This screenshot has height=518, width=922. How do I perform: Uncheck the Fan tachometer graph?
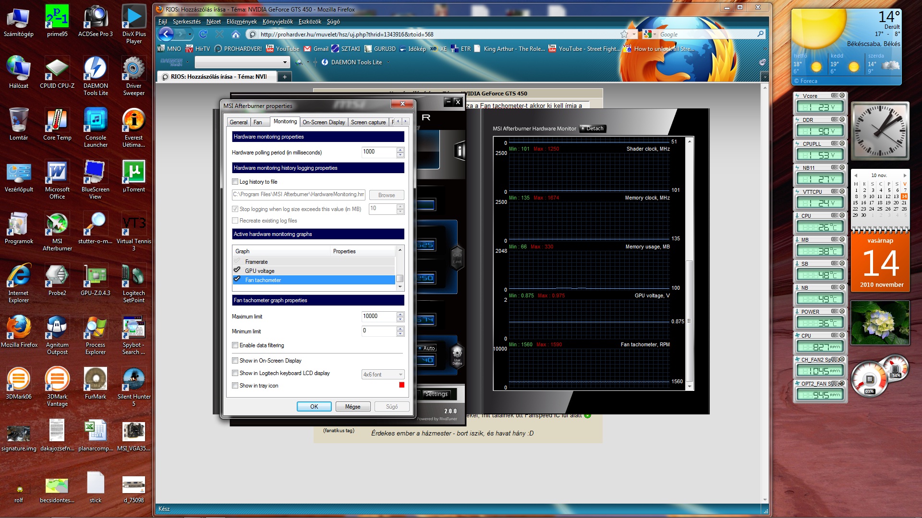(237, 280)
